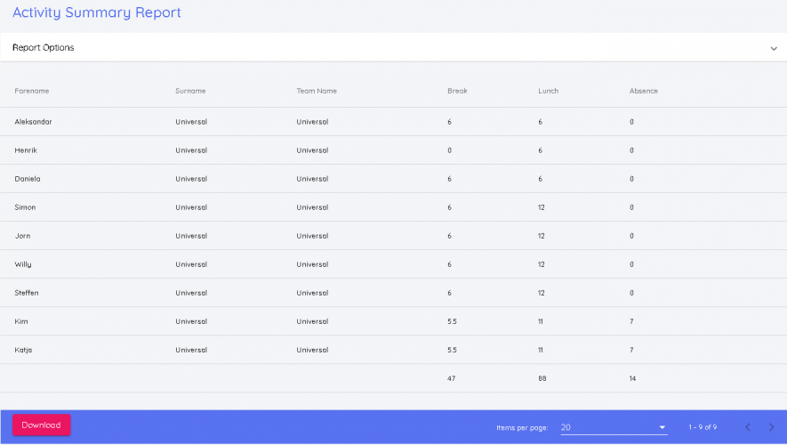Click the Download button
This screenshot has width=787, height=445.
tap(41, 425)
